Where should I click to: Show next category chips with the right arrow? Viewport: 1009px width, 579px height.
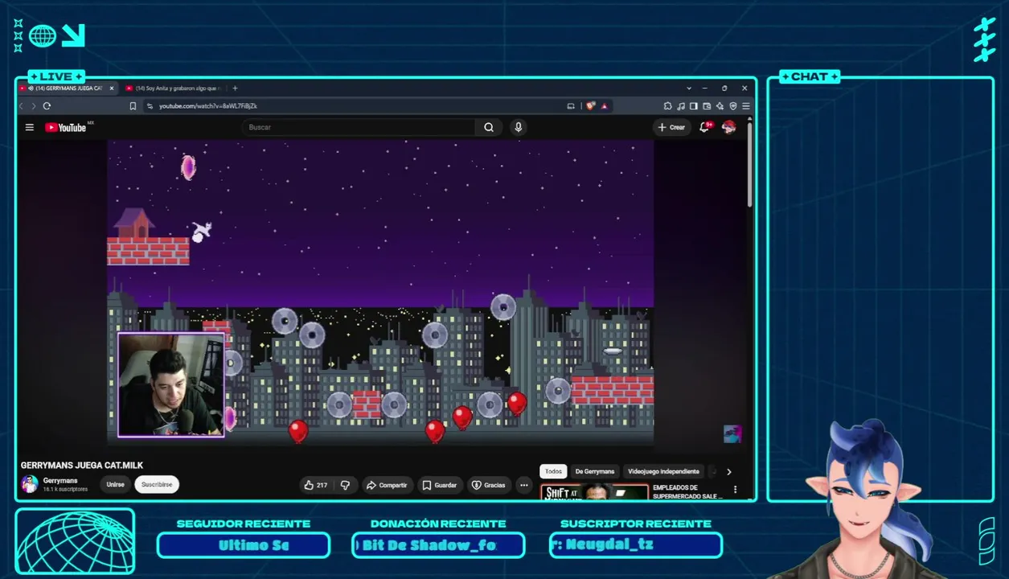pyautogui.click(x=729, y=472)
